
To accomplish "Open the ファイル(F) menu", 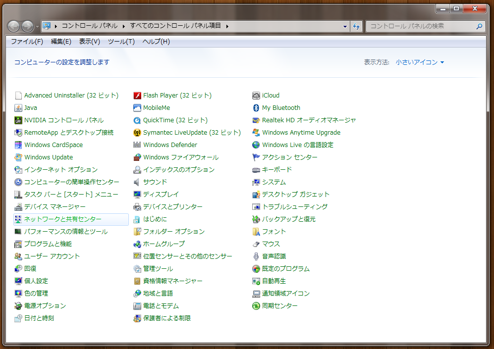I will [27, 42].
